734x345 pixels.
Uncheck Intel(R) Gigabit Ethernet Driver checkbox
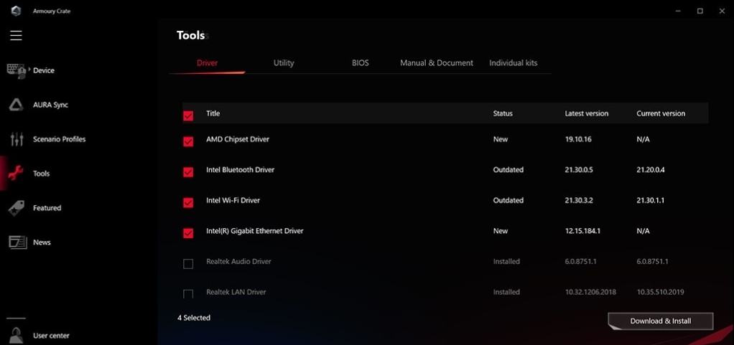188,233
